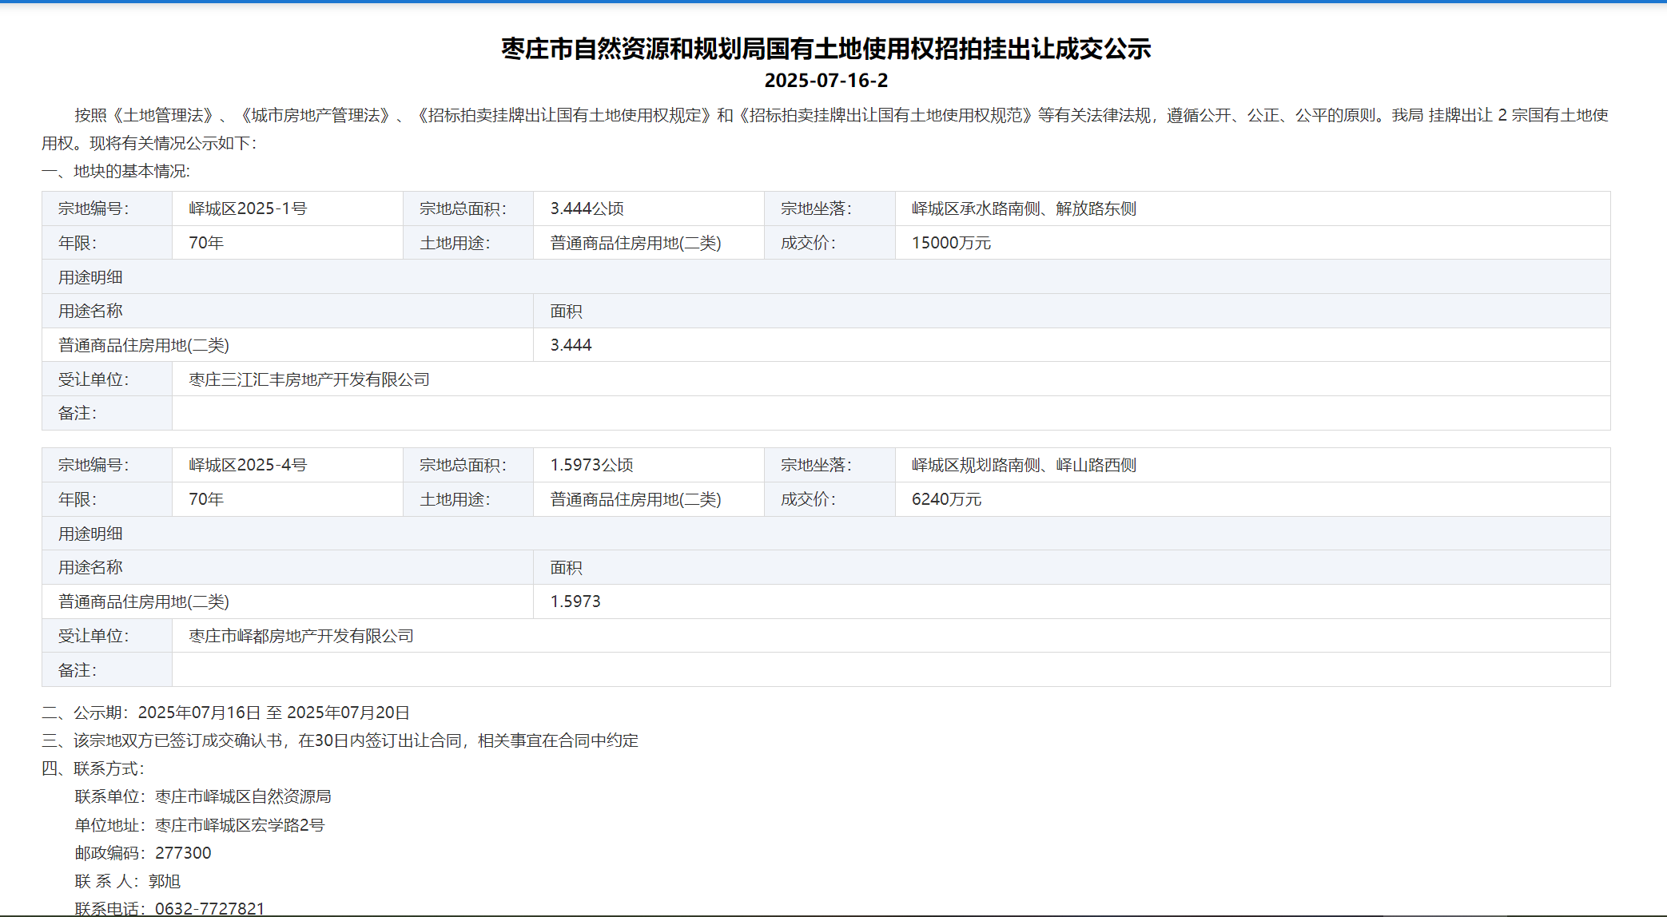Click the area value 1.5973公顷

[x=591, y=465]
